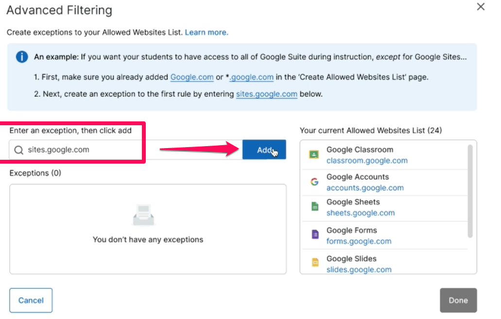
Task: Click 'Your current Allowed Websites List (24)' heading
Action: (371, 130)
